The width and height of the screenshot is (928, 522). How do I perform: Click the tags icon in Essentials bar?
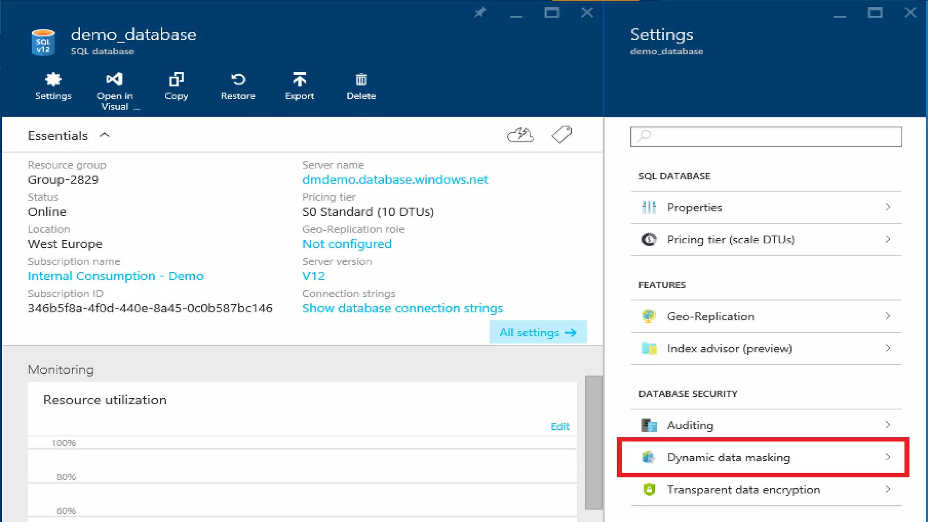click(x=561, y=135)
